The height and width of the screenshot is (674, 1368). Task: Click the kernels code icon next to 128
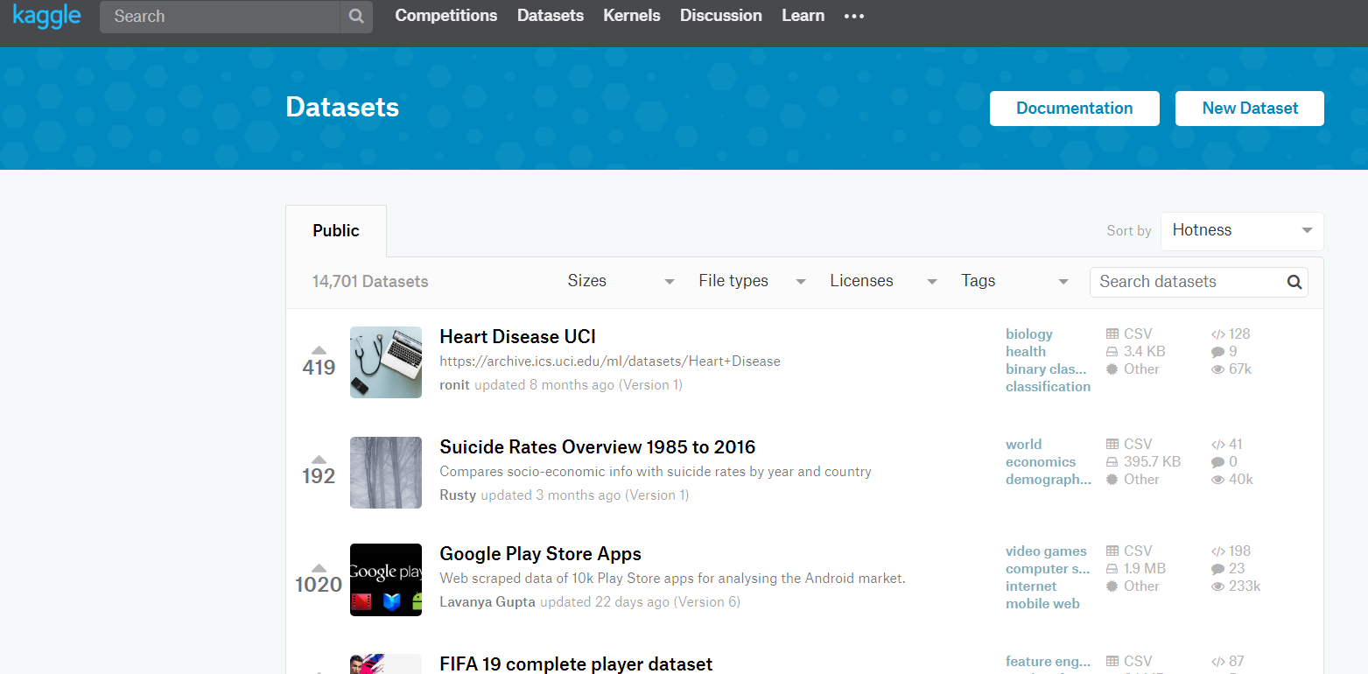click(1216, 333)
